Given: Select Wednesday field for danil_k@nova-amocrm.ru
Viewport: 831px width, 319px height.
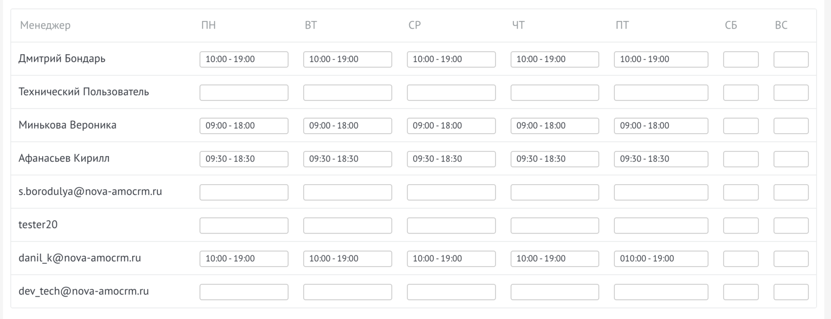Looking at the screenshot, I should pyautogui.click(x=451, y=259).
